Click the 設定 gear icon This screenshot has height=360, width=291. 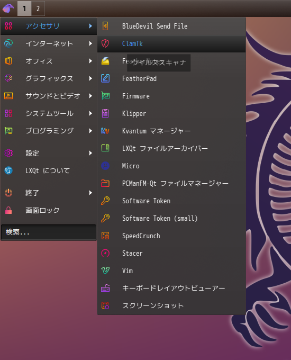pos(8,153)
